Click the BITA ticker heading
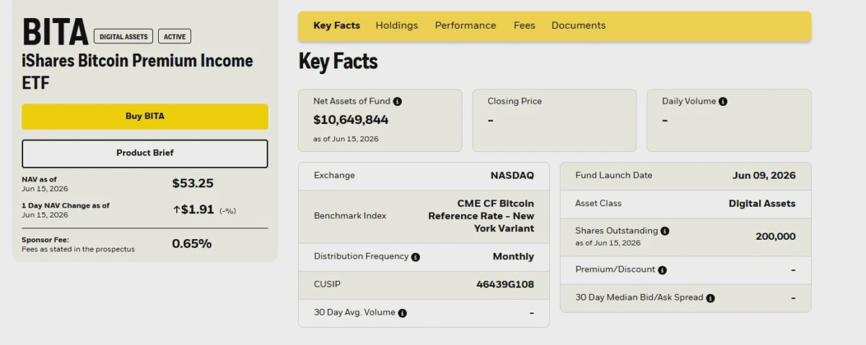866x345 pixels. pyautogui.click(x=55, y=32)
